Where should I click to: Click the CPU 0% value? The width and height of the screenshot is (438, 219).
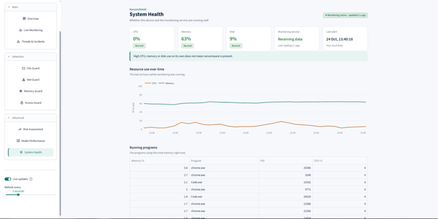tap(136, 39)
